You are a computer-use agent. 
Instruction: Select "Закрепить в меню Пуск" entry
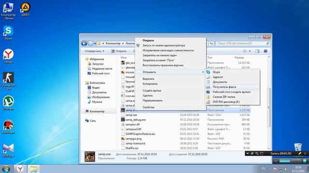[170, 60]
